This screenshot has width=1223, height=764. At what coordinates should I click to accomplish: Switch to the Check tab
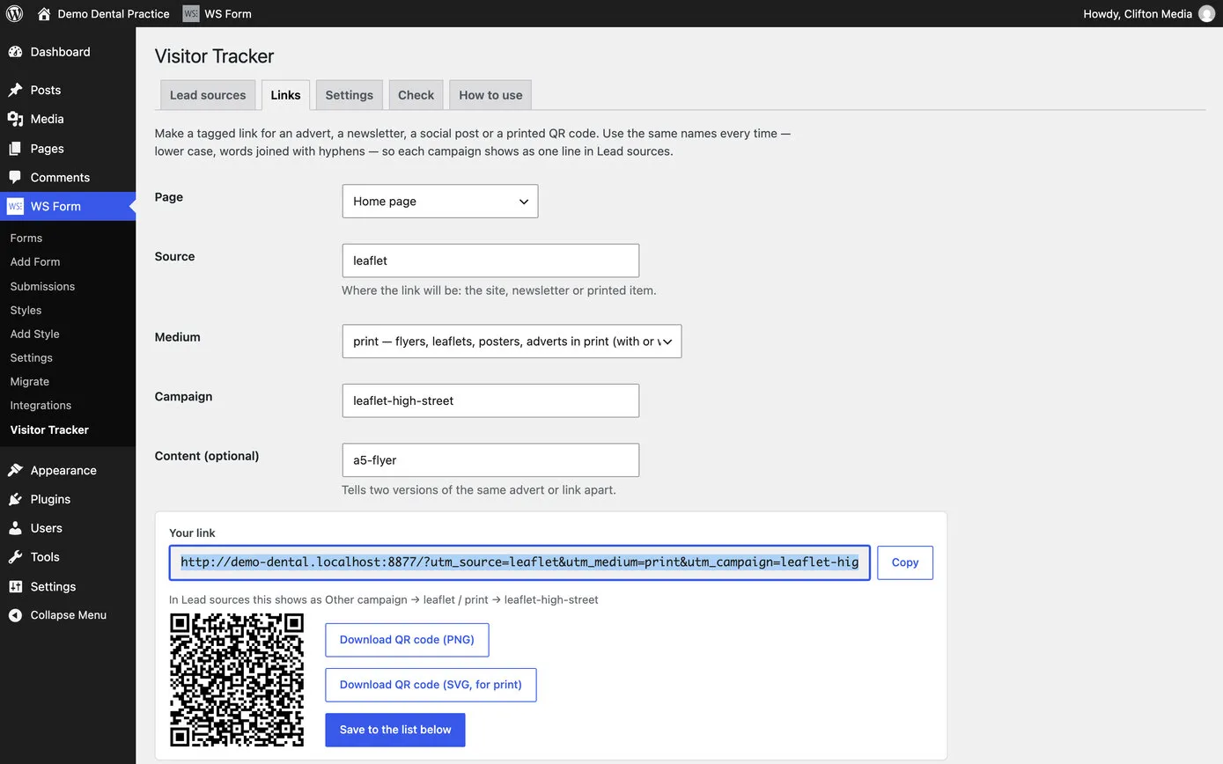coord(416,95)
